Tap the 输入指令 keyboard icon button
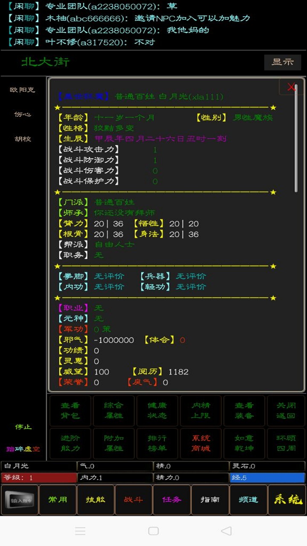 (20, 500)
